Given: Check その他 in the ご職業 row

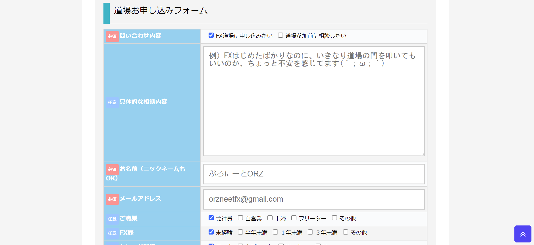Looking at the screenshot, I should [x=334, y=218].
